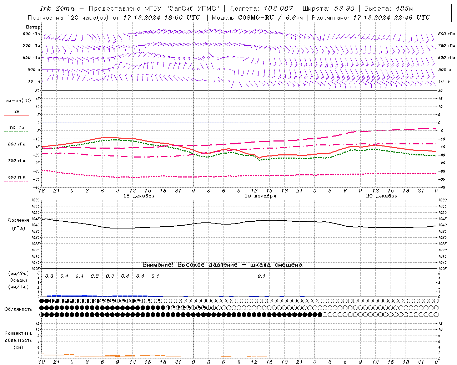Image resolution: width=457 pixels, height=365 pixels.
Task: Click the "20 декабря" date label
Action: (x=382, y=196)
